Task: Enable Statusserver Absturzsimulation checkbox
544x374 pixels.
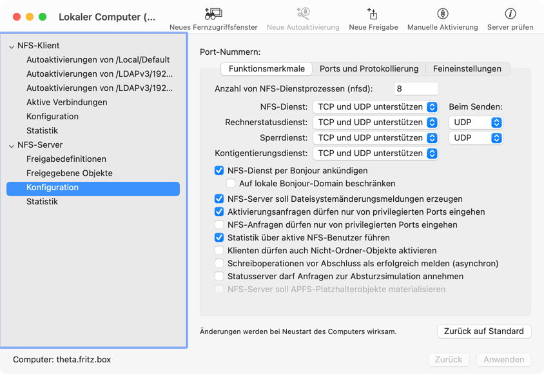Action: pyautogui.click(x=219, y=276)
